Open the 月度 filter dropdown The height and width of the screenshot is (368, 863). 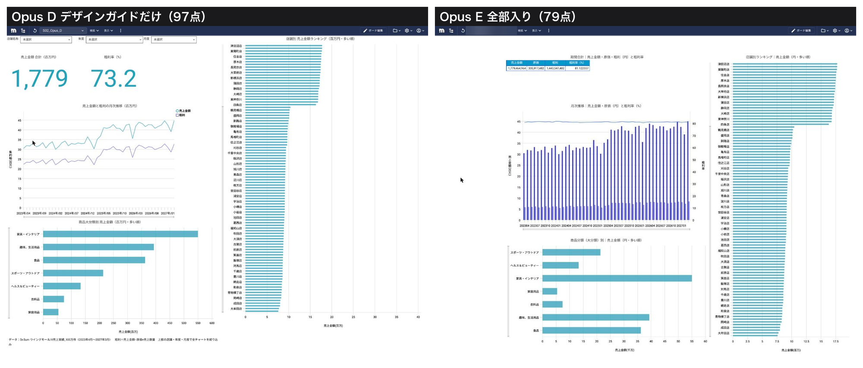tap(174, 40)
